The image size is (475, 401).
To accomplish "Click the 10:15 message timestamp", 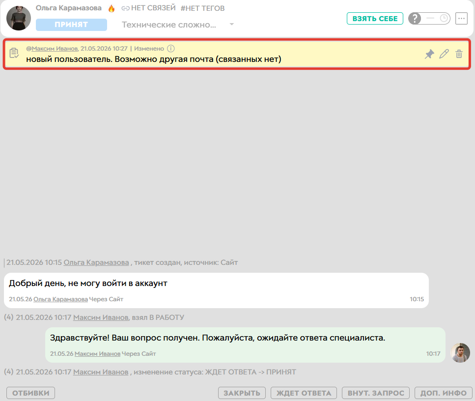I will [417, 299].
